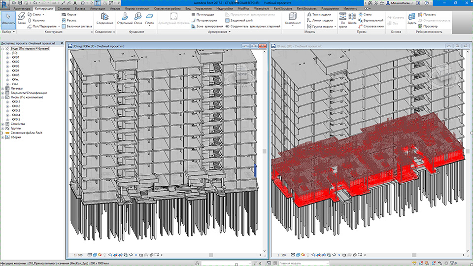
Task: Select the Балка (beam) tool
Action: 21,19
